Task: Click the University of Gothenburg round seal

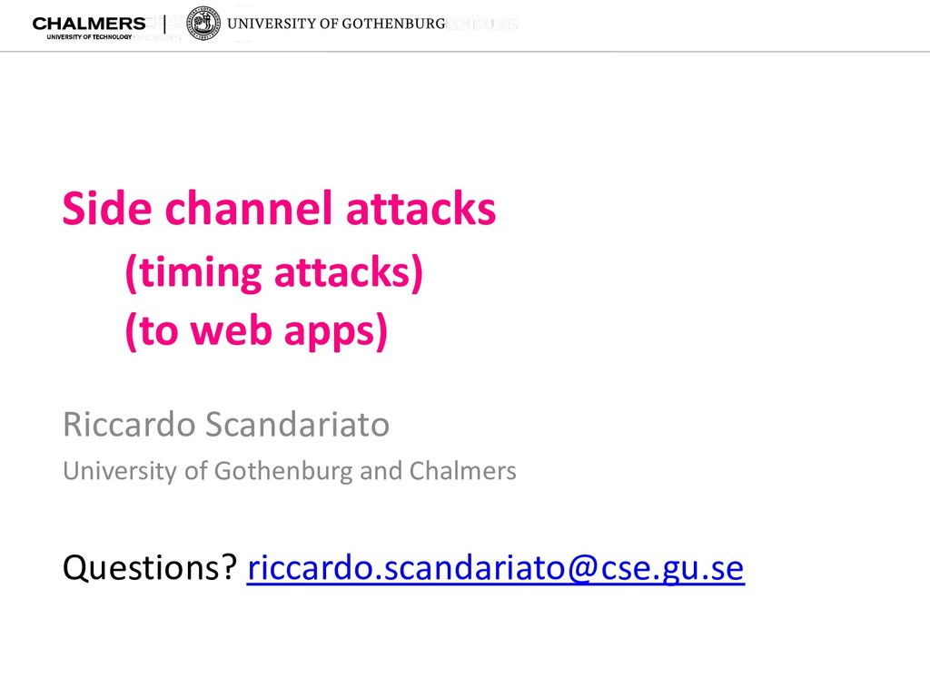Action: click(x=203, y=24)
